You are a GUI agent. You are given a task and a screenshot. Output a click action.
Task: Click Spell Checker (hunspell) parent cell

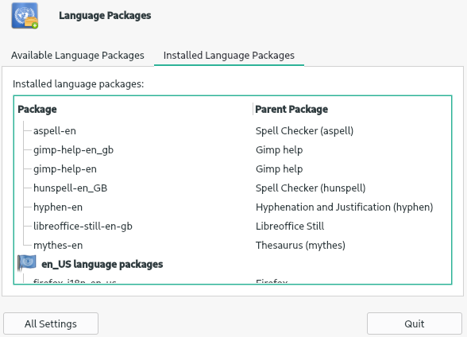click(311, 188)
